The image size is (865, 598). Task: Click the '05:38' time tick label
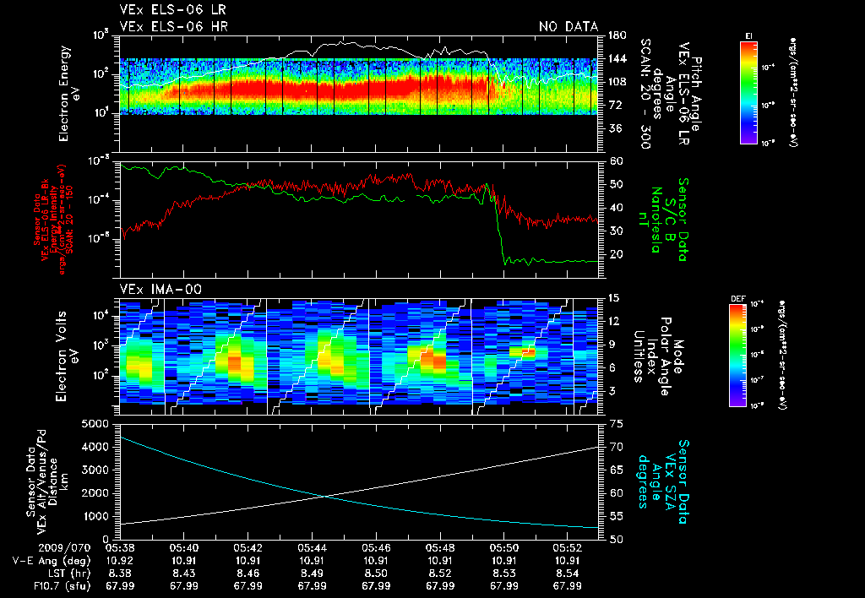point(120,549)
